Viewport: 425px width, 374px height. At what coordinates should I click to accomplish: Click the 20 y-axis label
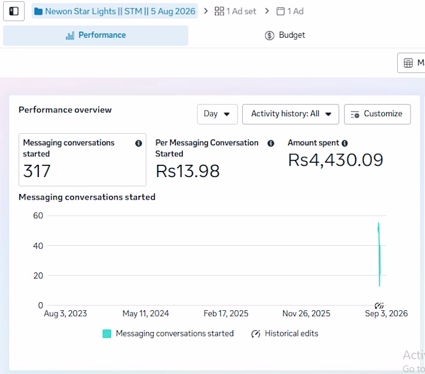point(38,275)
